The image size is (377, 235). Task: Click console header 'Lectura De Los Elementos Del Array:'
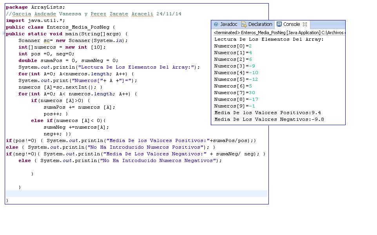tap(269, 40)
